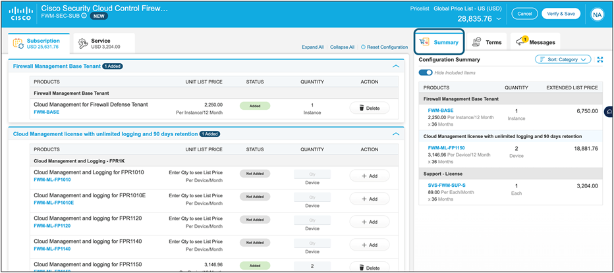This screenshot has width=614, height=273.
Task: Open FWM-ML-FP1150 link in summary
Action: click(x=447, y=148)
